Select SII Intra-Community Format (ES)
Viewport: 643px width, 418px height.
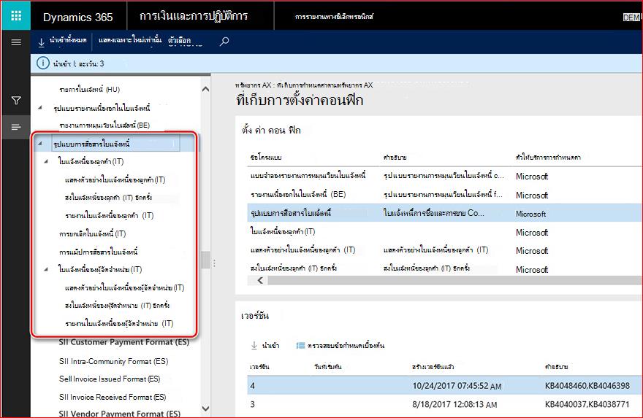pos(113,362)
